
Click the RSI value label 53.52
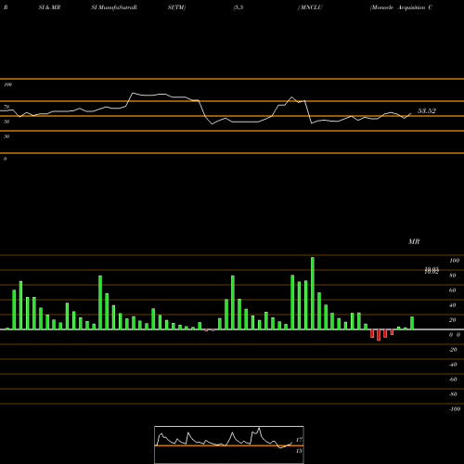click(427, 111)
